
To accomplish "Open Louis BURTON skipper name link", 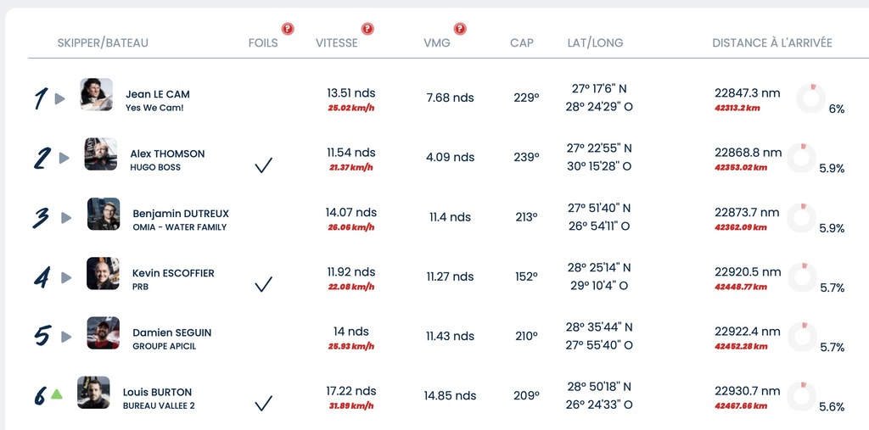I will (157, 392).
